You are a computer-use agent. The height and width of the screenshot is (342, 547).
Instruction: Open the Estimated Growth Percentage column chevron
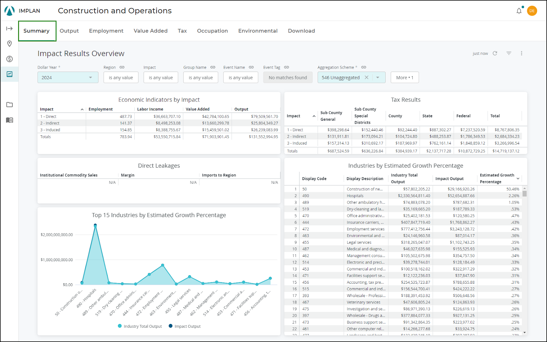pos(518,178)
